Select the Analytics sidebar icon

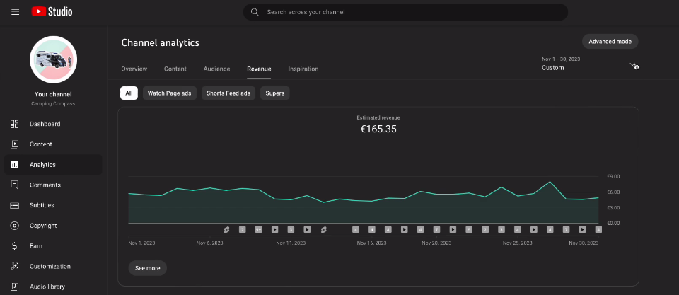[x=14, y=165]
